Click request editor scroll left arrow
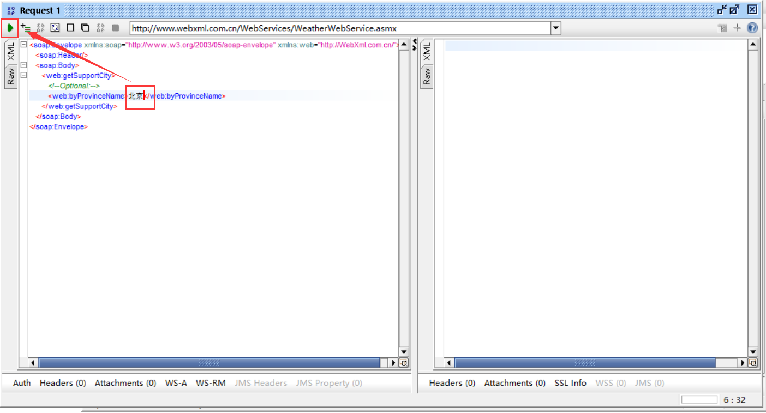Viewport: 766px width, 413px height. pos(33,362)
